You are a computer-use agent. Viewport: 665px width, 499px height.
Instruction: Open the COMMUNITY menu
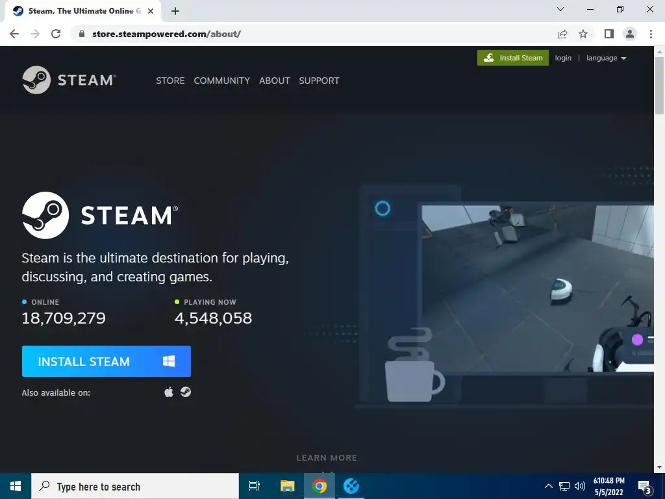coord(222,81)
